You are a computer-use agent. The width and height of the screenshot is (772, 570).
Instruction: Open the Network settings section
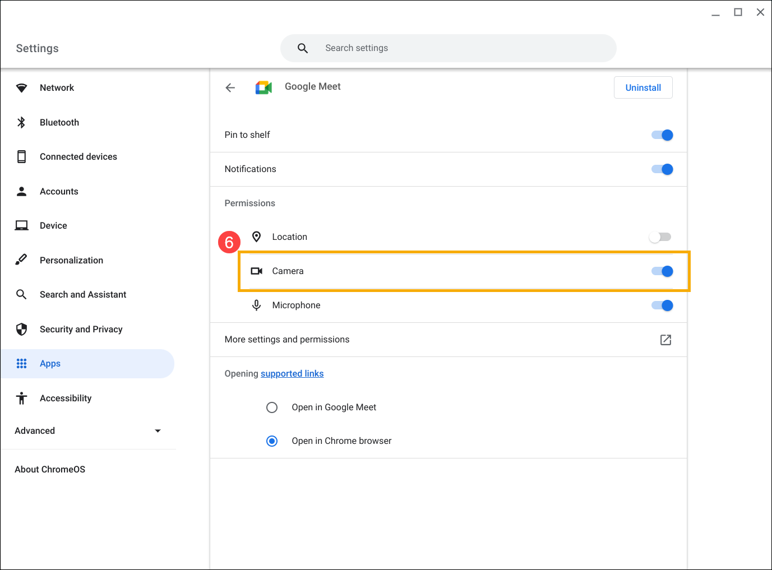tap(57, 87)
